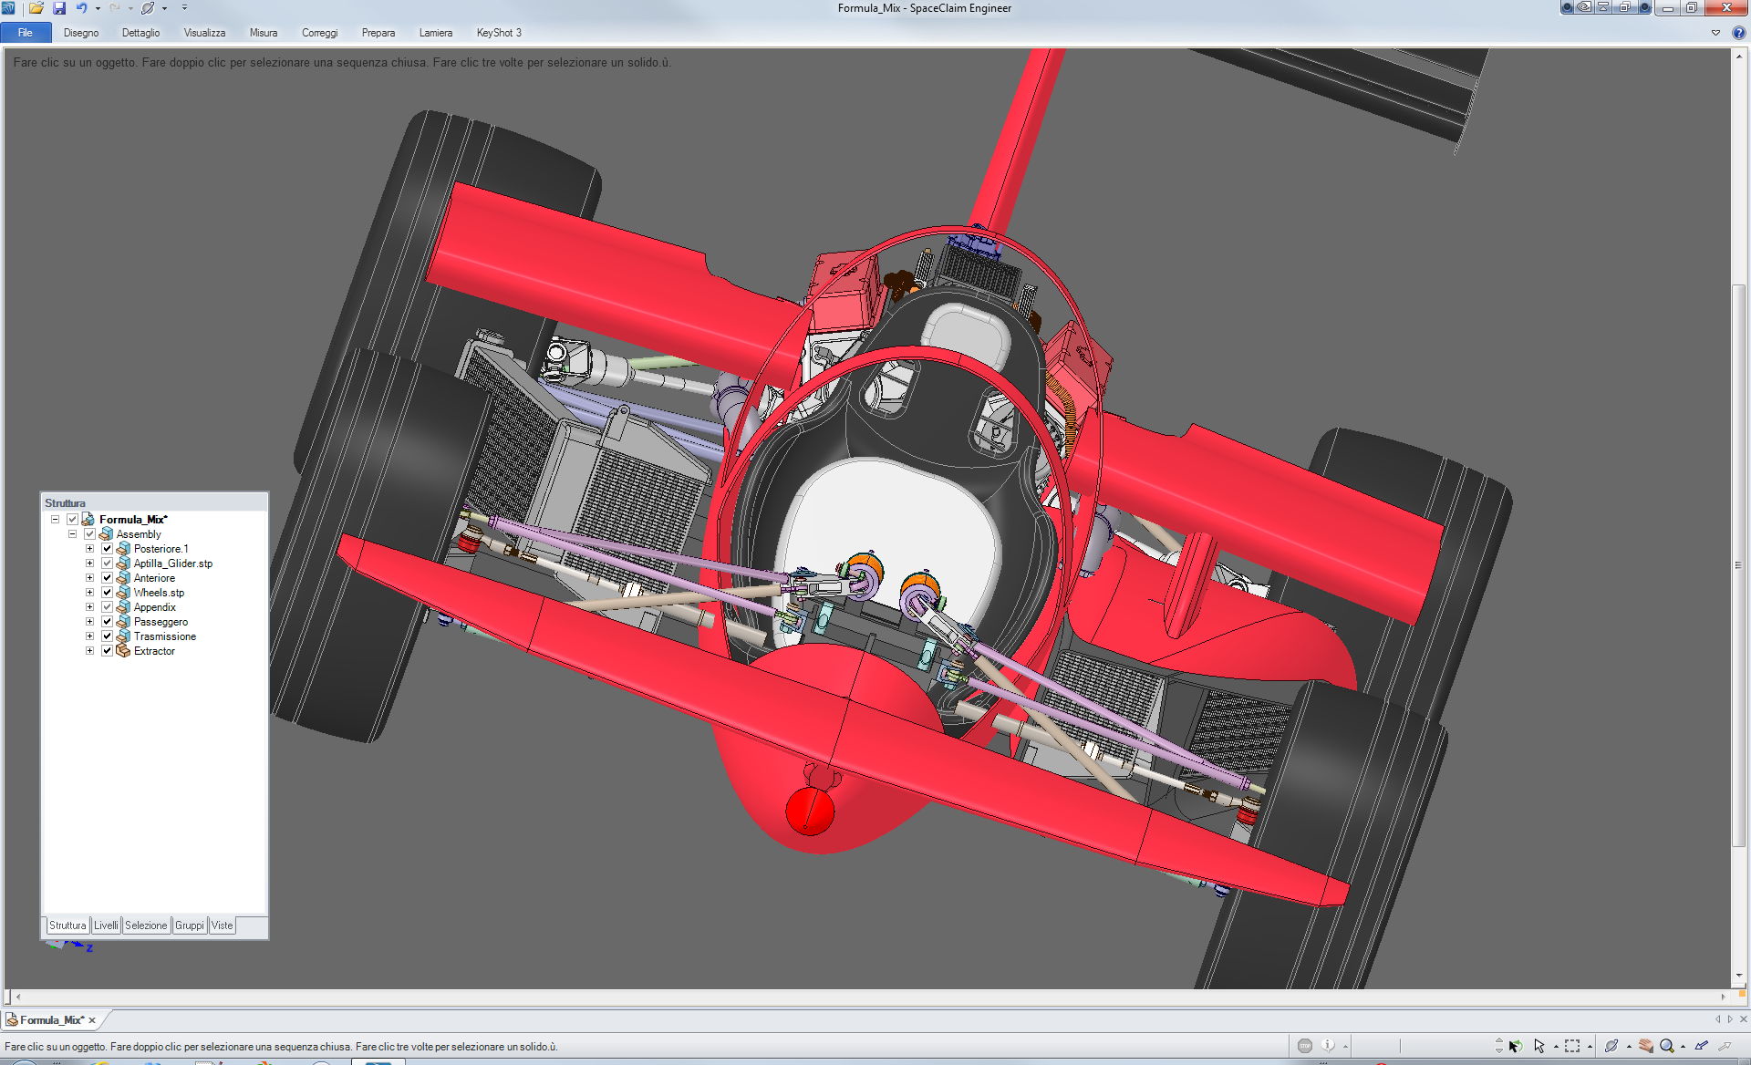Screen dimensions: 1751x1065
Task: Click the dock-to-top arrow icon in the title bar
Action: point(1604,7)
